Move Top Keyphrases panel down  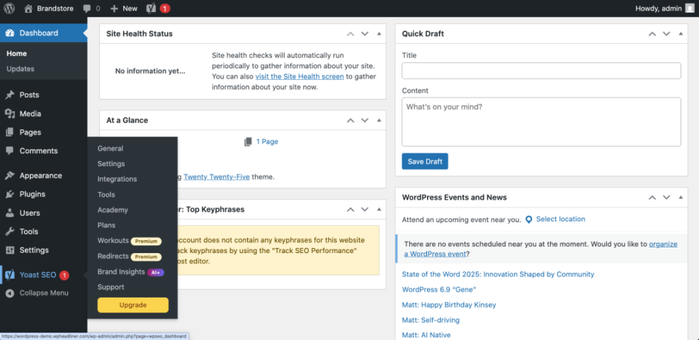pos(365,209)
